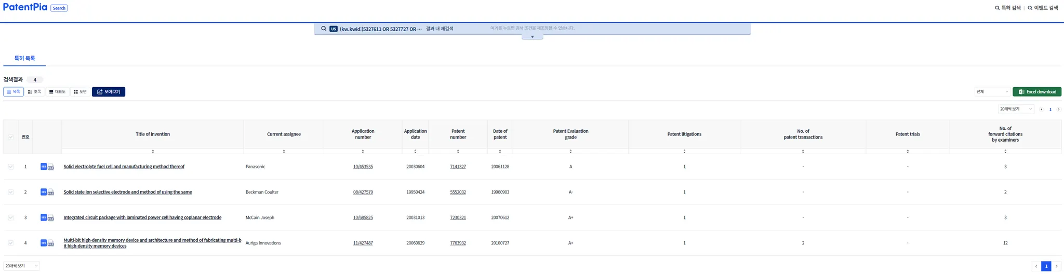Viewport: 1064px width, 274px height.
Task: Go to next page in bottom pager
Action: click(1056, 266)
